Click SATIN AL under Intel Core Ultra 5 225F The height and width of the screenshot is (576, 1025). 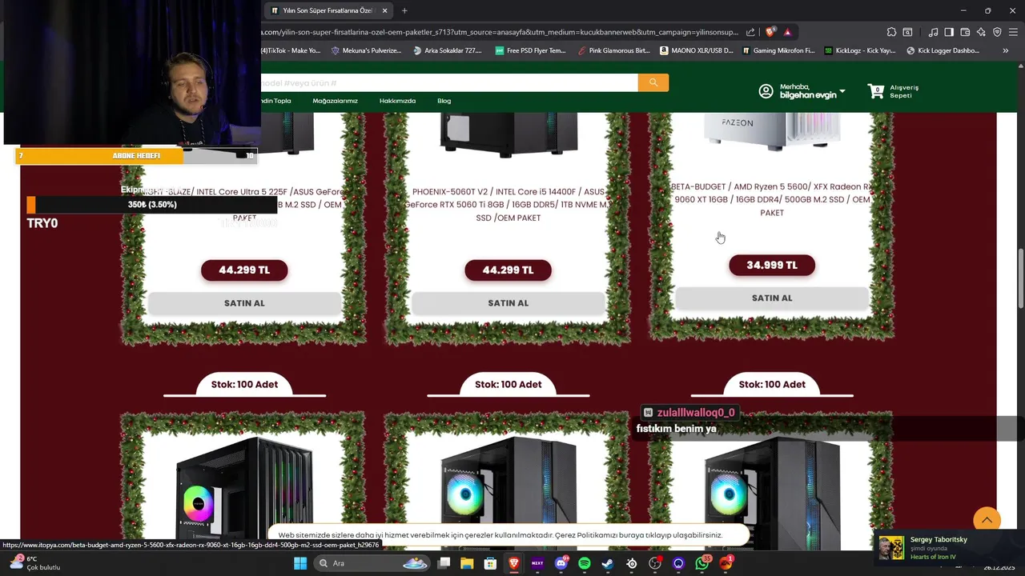click(244, 303)
